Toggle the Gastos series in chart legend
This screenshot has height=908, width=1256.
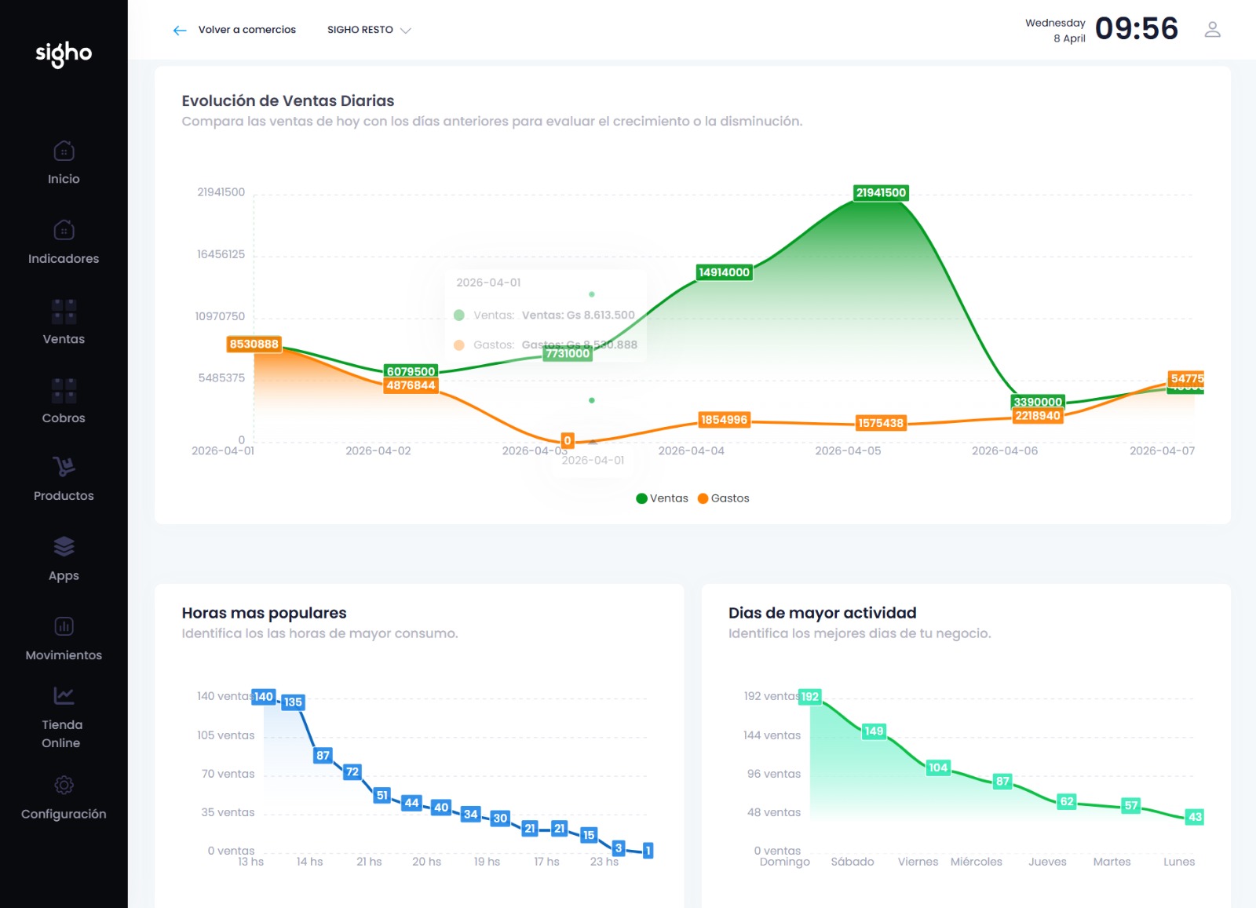[723, 498]
